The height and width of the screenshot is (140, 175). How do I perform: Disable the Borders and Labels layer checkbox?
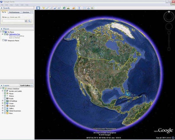coord(5,91)
